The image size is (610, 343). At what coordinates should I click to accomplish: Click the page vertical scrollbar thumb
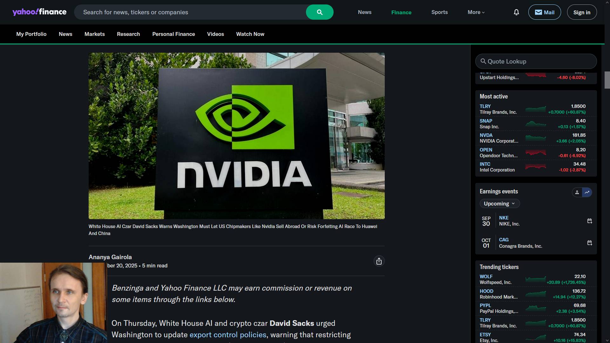click(607, 80)
